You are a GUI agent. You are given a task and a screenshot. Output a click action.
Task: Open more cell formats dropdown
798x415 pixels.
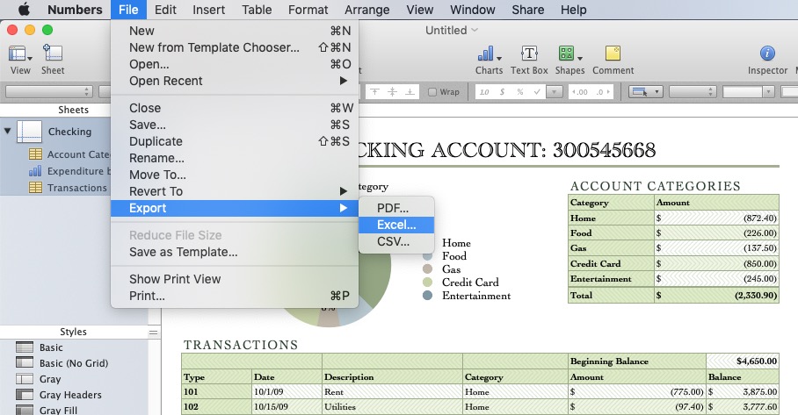[555, 92]
